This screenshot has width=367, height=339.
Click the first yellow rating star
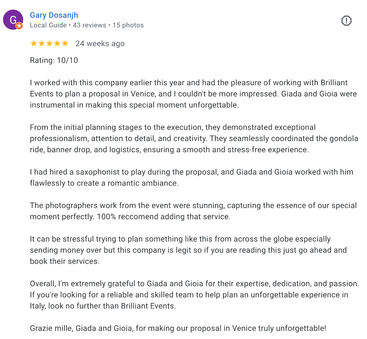pos(34,44)
